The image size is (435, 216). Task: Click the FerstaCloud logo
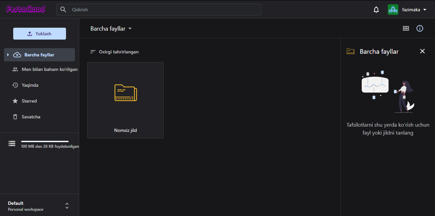click(x=26, y=9)
